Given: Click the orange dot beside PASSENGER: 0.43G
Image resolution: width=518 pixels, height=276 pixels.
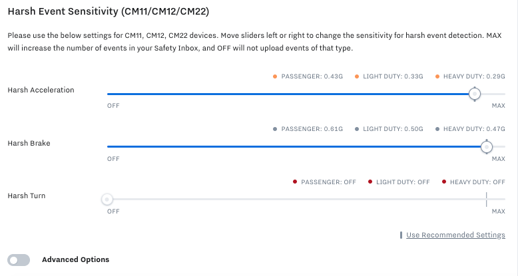Looking at the screenshot, I should tap(274, 76).
